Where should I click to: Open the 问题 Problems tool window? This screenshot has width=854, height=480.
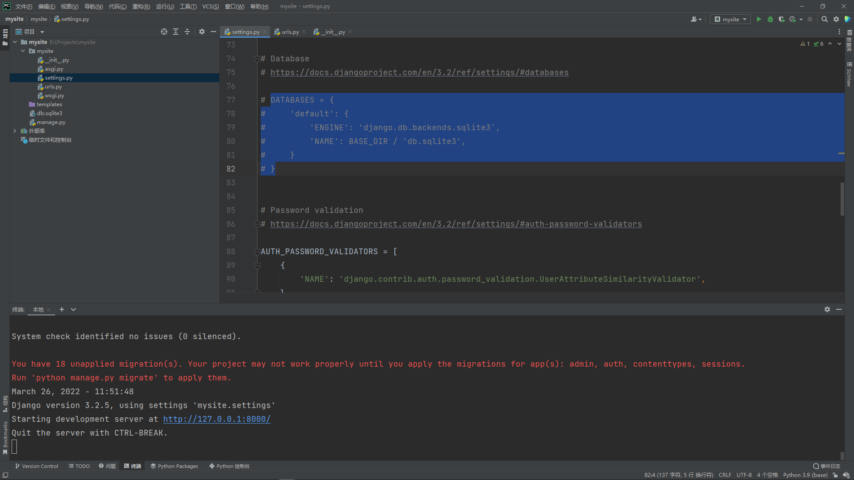(107, 466)
